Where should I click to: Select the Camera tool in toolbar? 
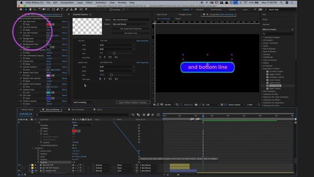coord(44,9)
